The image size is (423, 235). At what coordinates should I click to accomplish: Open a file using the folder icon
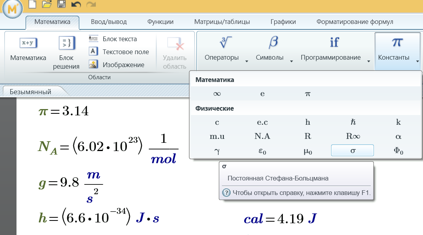[47, 4]
